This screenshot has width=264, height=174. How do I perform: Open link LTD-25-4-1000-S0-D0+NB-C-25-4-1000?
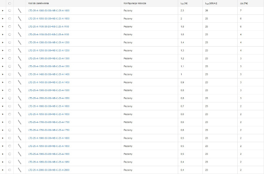pyautogui.click(x=49, y=11)
